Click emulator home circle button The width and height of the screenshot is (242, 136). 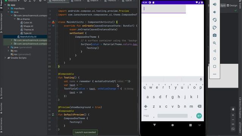(214, 59)
